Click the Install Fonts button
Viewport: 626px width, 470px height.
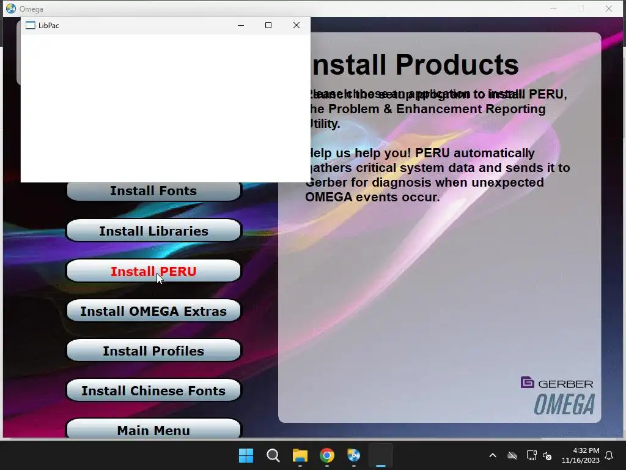tap(153, 192)
